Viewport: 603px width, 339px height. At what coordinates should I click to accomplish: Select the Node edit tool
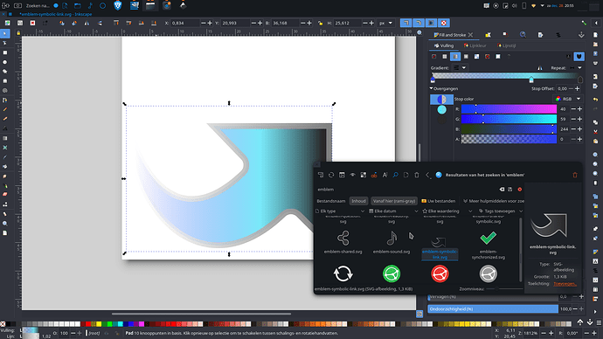5,43
